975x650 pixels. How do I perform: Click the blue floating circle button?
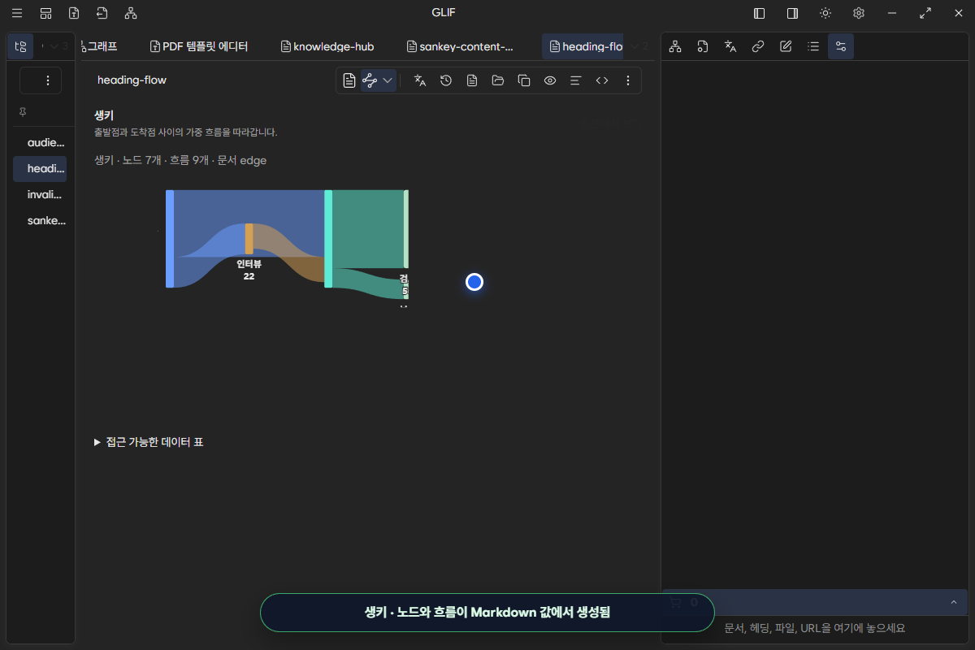click(x=474, y=282)
